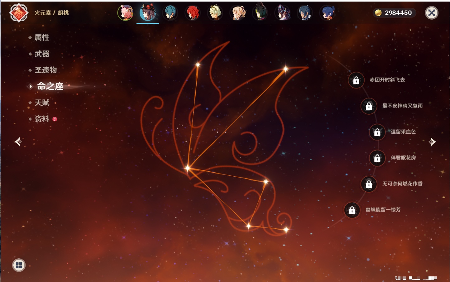Screen dimensions: 450x282
Task: Select the blonde ponytail Jean avatar
Action: click(238, 13)
